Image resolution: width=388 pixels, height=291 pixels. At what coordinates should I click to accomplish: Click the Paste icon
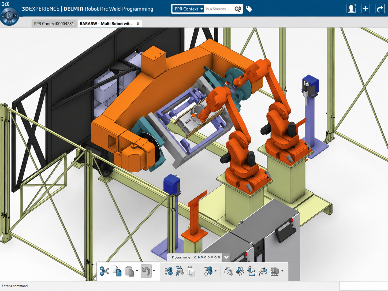(x=130, y=271)
